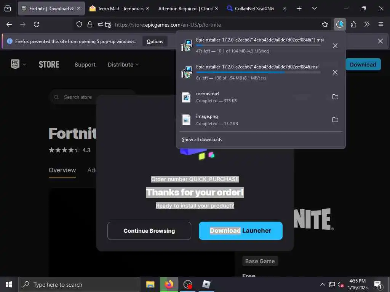Image resolution: width=390 pixels, height=292 pixels.
Task: Open the Firefox hamburger application menu
Action: pyautogui.click(x=381, y=24)
